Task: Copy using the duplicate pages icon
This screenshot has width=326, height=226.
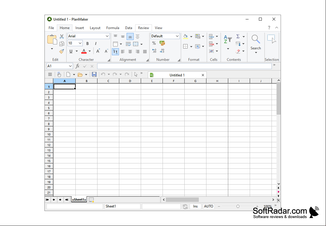Action: tap(62, 44)
